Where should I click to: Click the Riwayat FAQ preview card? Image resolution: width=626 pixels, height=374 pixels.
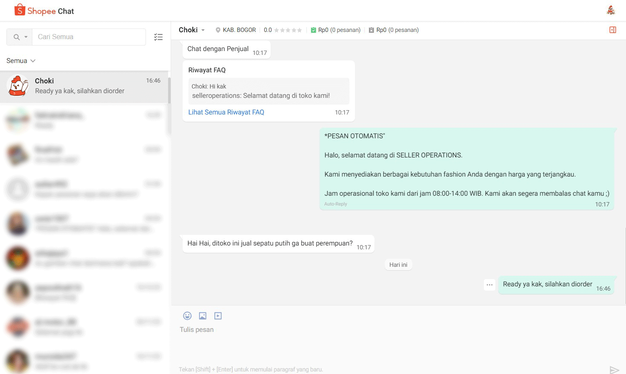tap(269, 91)
